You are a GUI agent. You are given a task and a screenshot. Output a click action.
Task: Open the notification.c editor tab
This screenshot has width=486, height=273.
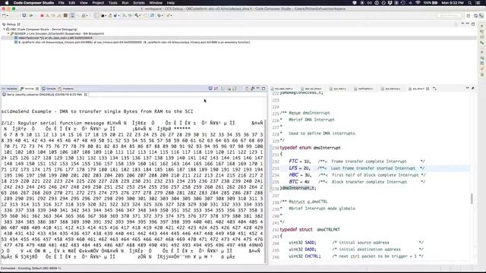pos(364,89)
